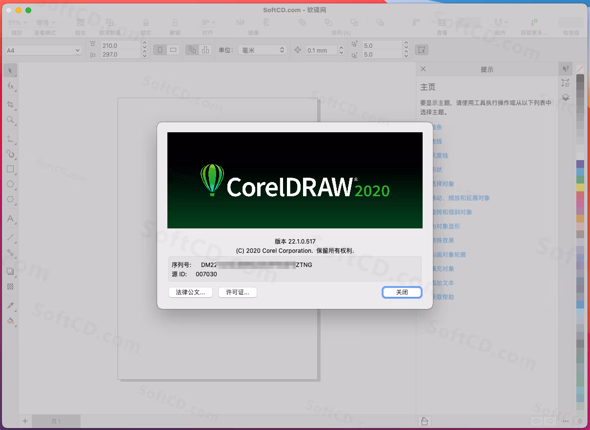Toggle apply layout to current page
The height and width of the screenshot is (430, 590).
pos(205,50)
